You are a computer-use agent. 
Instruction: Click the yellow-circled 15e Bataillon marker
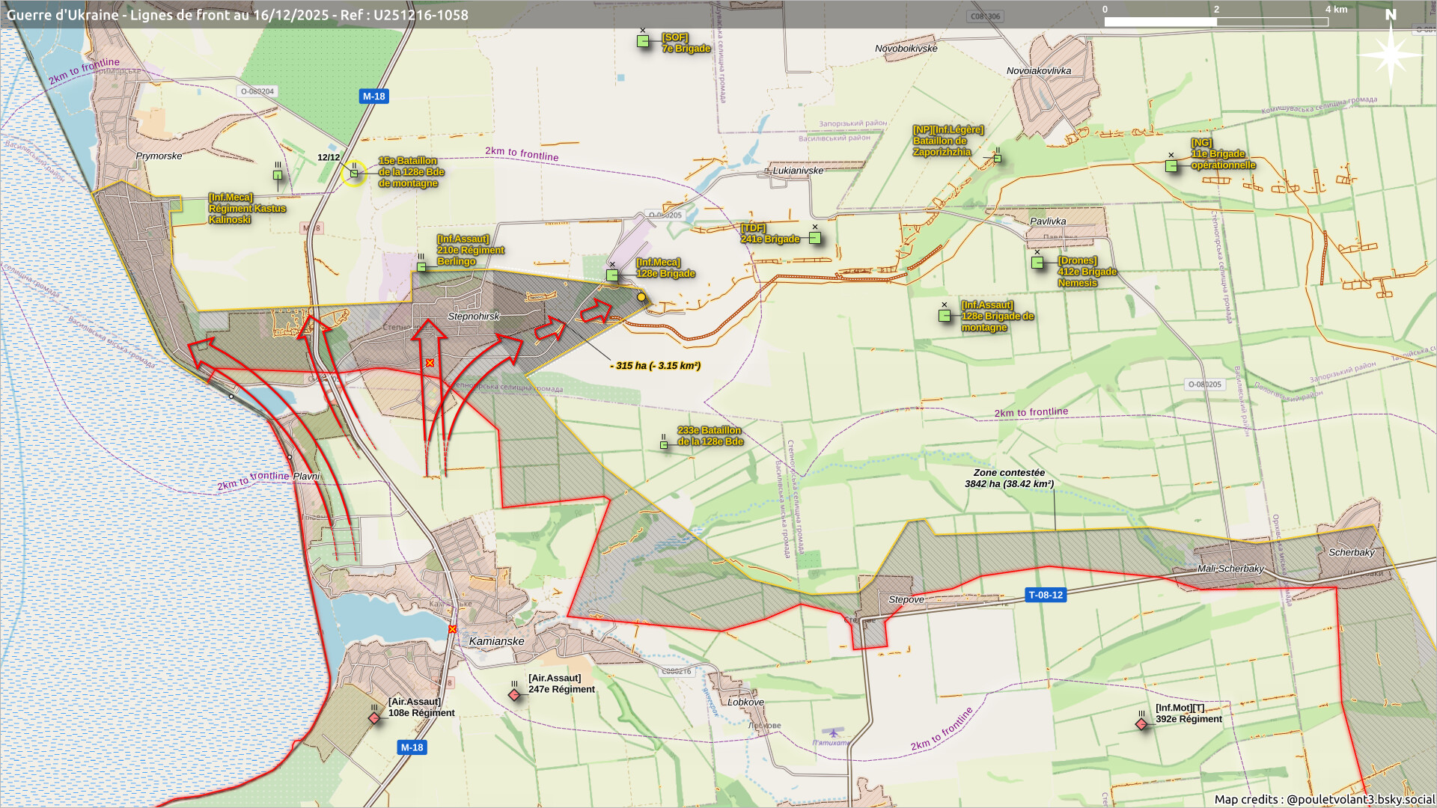coord(354,174)
